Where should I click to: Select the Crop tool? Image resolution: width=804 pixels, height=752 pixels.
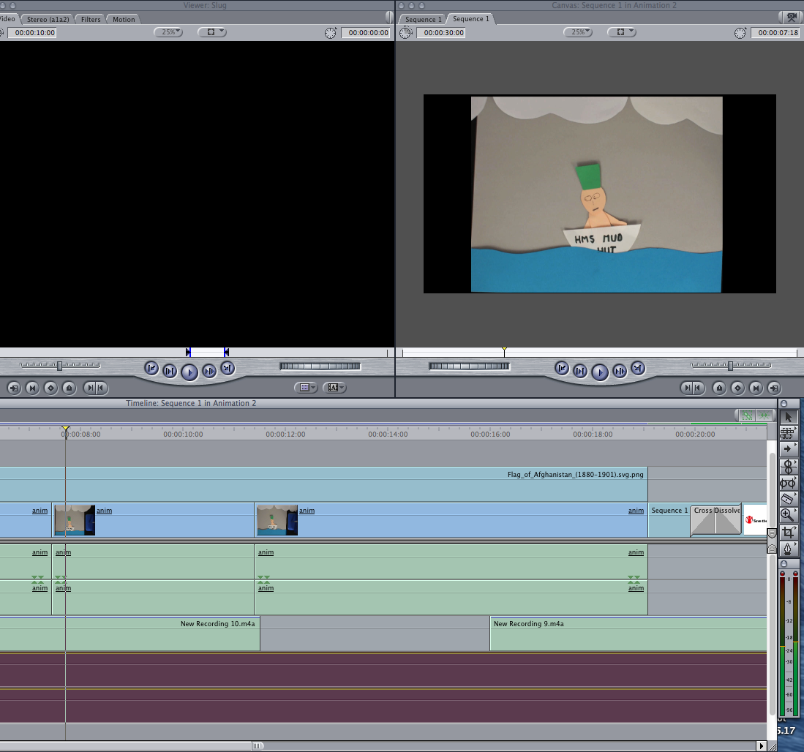[x=788, y=533]
